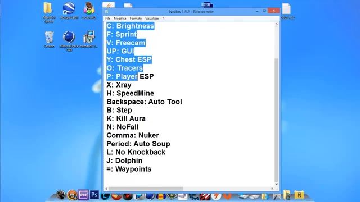Image resolution: width=360 pixels, height=202 pixels.
Task: Open the dark disc with red dock icon
Action: tap(128, 196)
